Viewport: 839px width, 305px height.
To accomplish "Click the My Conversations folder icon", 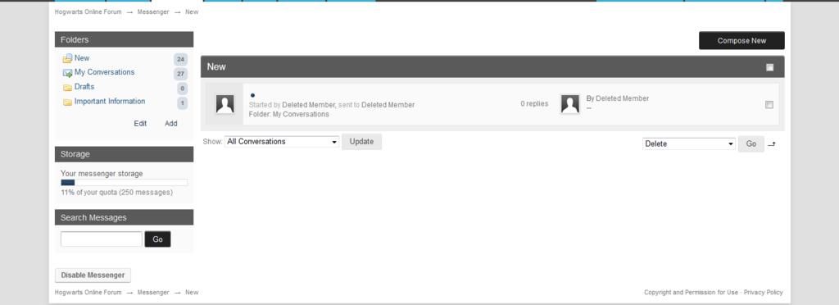I will pos(67,73).
